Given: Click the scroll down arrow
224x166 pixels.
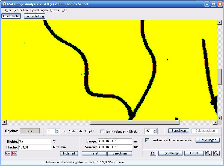Looking at the screenshot, I should (220, 118).
